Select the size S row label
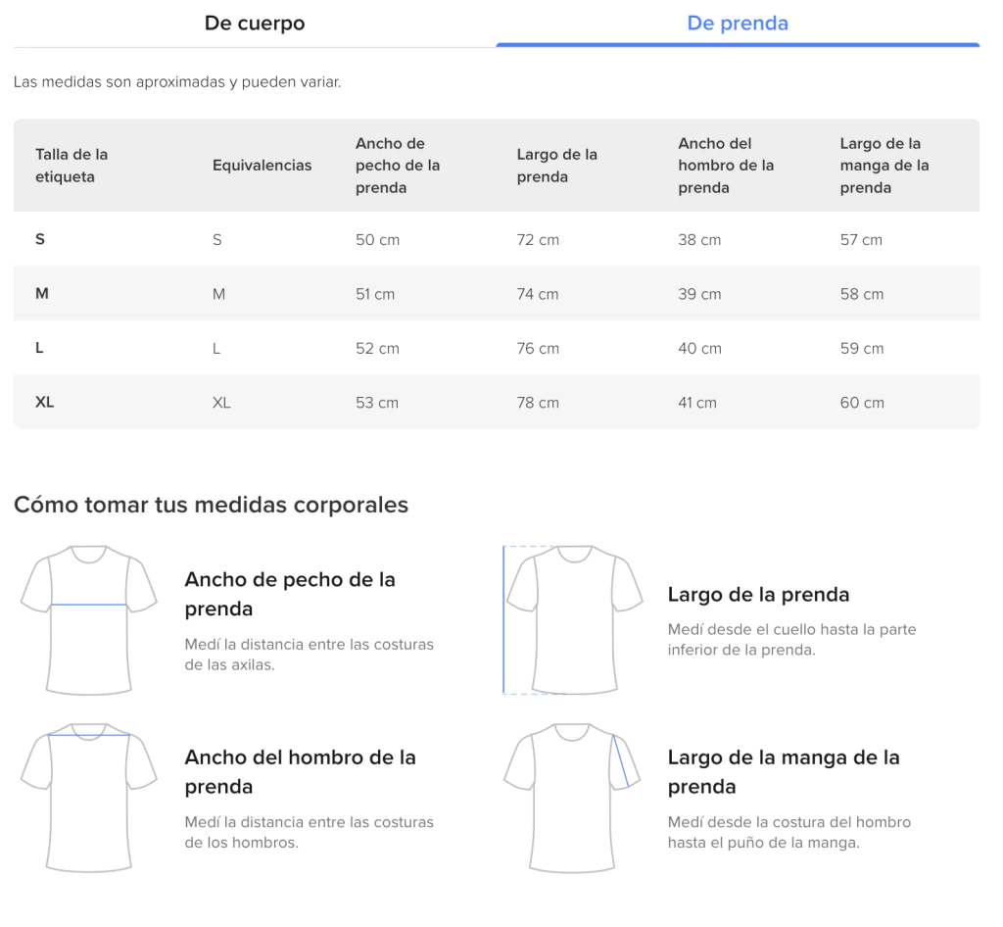This screenshot has width=1003, height=927. pos(40,239)
